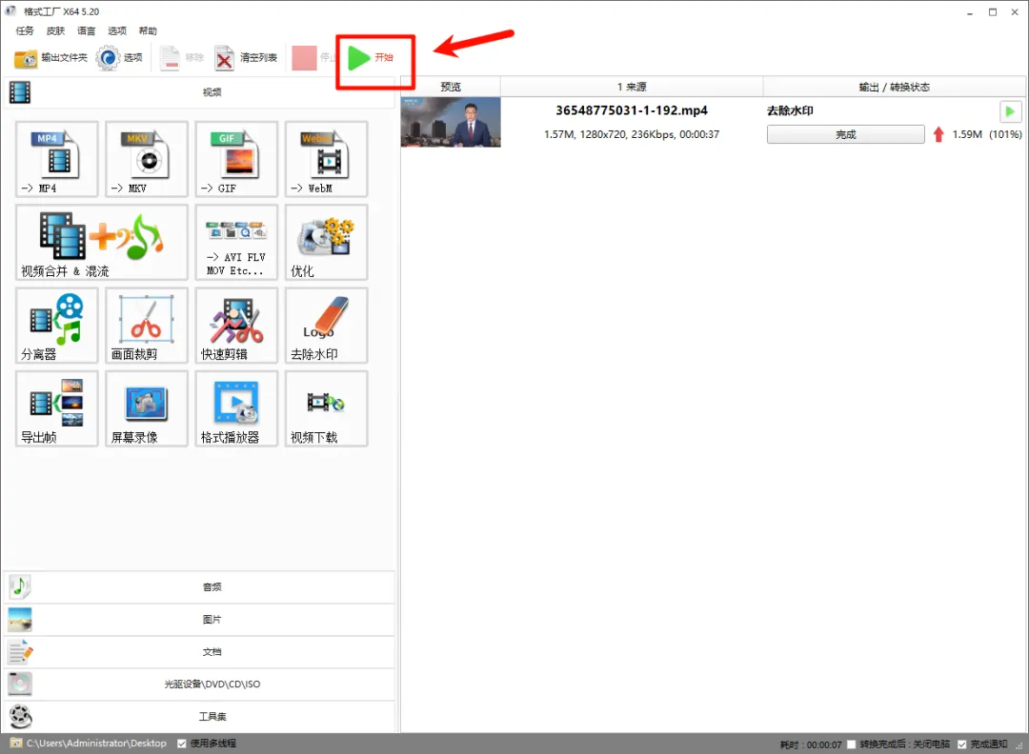Image resolution: width=1029 pixels, height=754 pixels.
Task: Open the 皮肤 menu
Action: 56,30
